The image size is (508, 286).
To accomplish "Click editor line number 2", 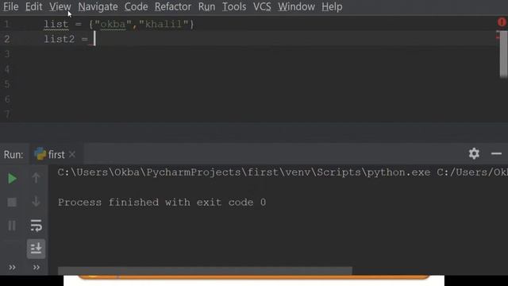I will (x=7, y=39).
